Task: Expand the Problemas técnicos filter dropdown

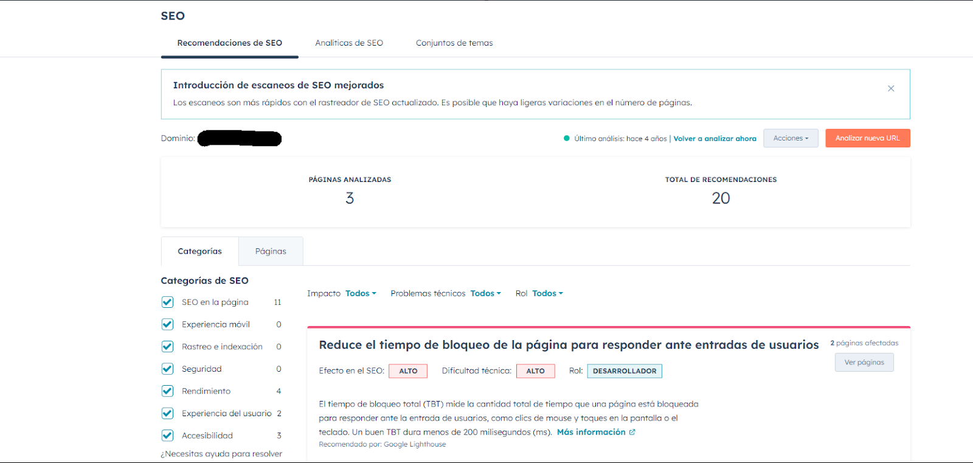Action: [485, 293]
